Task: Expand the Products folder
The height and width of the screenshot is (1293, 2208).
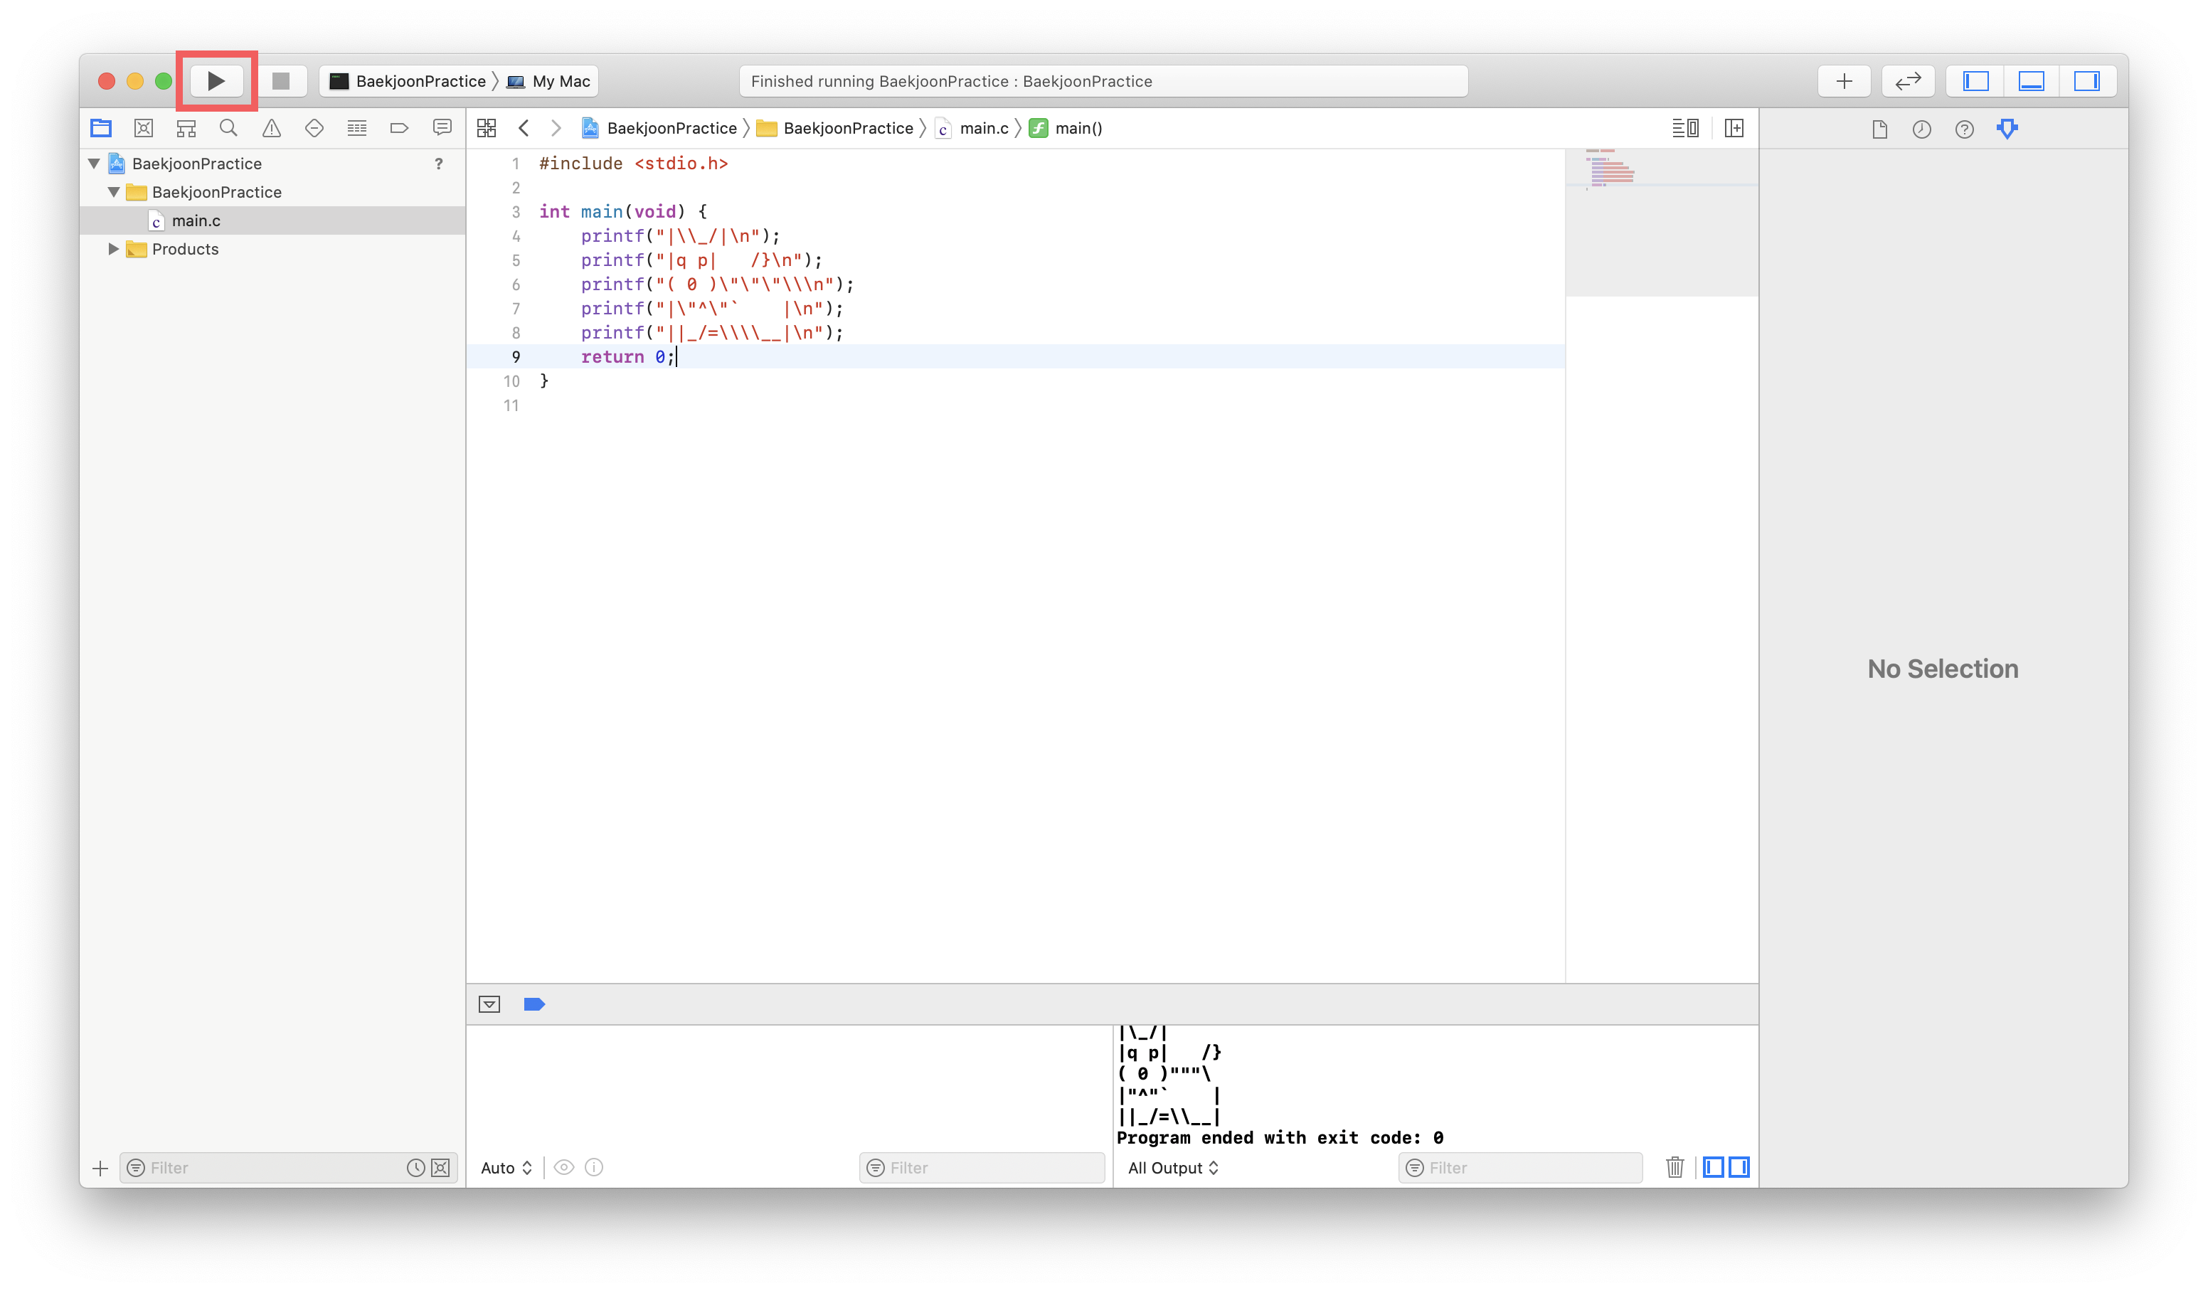Action: pyautogui.click(x=113, y=249)
